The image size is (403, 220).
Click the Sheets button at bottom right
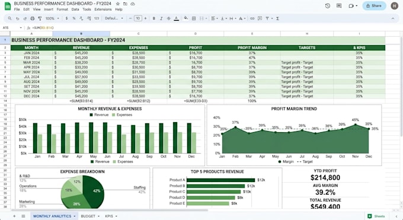[x=376, y=216]
